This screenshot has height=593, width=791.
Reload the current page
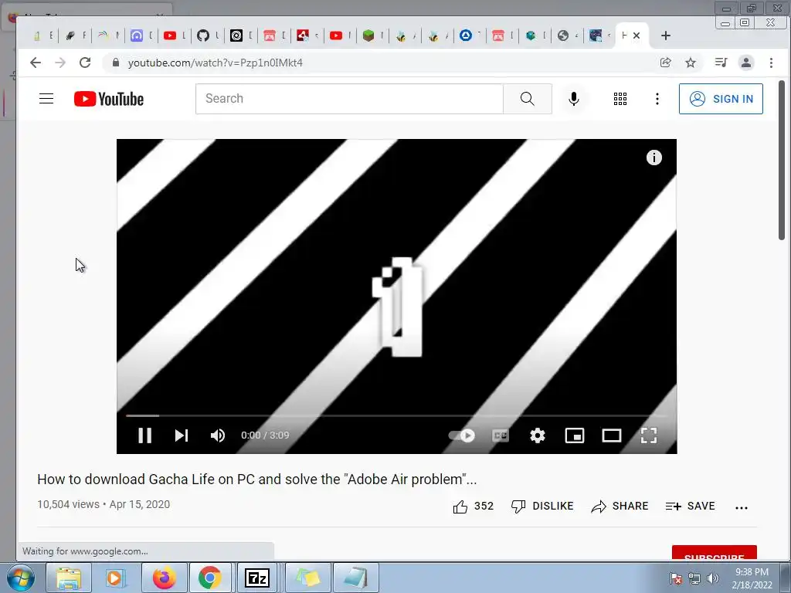click(85, 63)
